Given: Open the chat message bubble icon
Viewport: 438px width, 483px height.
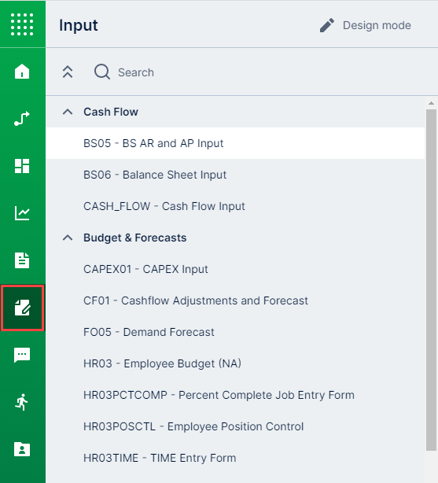Looking at the screenshot, I should (22, 355).
